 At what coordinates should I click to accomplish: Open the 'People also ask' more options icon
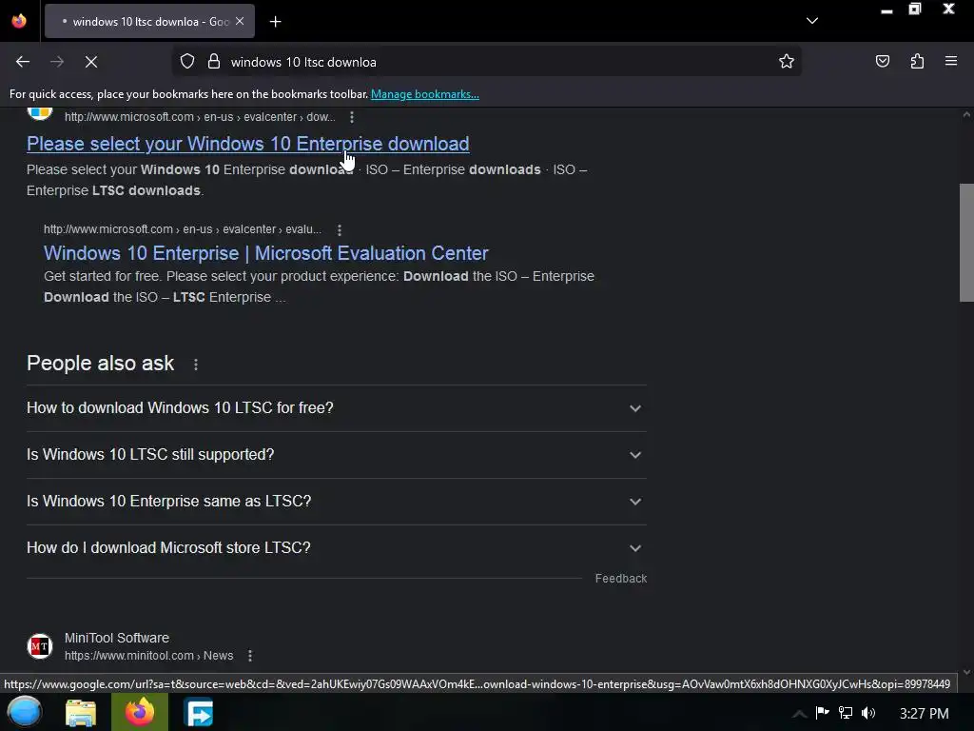(x=196, y=365)
